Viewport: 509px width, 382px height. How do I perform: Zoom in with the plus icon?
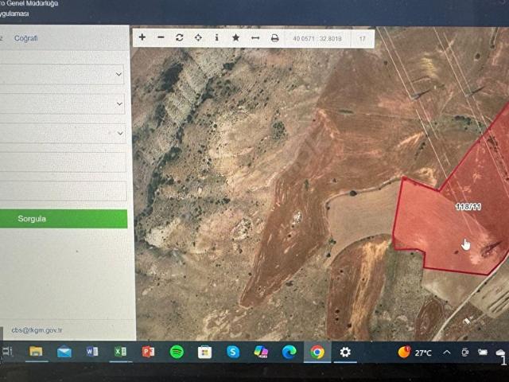[x=142, y=37]
